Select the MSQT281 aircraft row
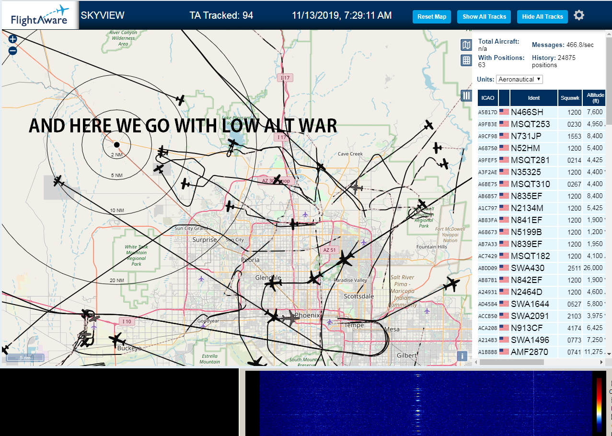 (x=542, y=160)
